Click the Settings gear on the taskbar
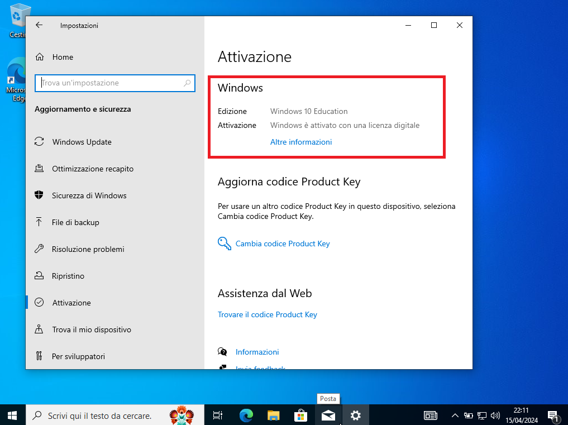The height and width of the screenshot is (425, 568). click(356, 415)
